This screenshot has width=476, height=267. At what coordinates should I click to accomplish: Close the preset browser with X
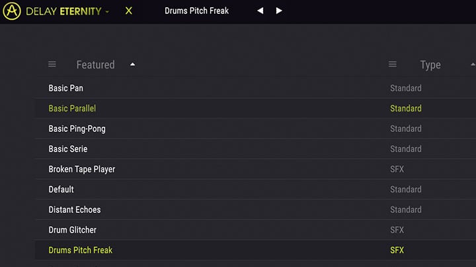[x=129, y=11]
